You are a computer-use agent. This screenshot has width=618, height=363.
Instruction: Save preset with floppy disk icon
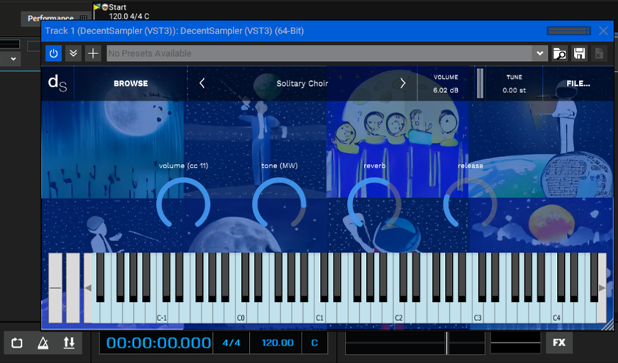click(580, 53)
